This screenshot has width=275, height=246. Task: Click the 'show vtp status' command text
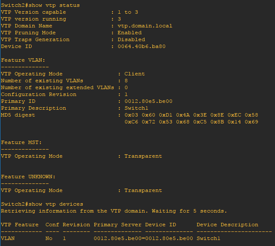(x=54, y=5)
